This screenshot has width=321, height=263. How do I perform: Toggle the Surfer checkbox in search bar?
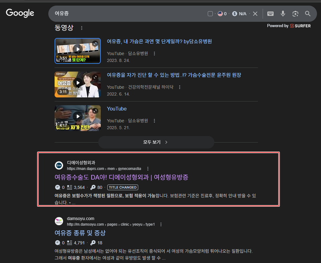pyautogui.click(x=210, y=14)
